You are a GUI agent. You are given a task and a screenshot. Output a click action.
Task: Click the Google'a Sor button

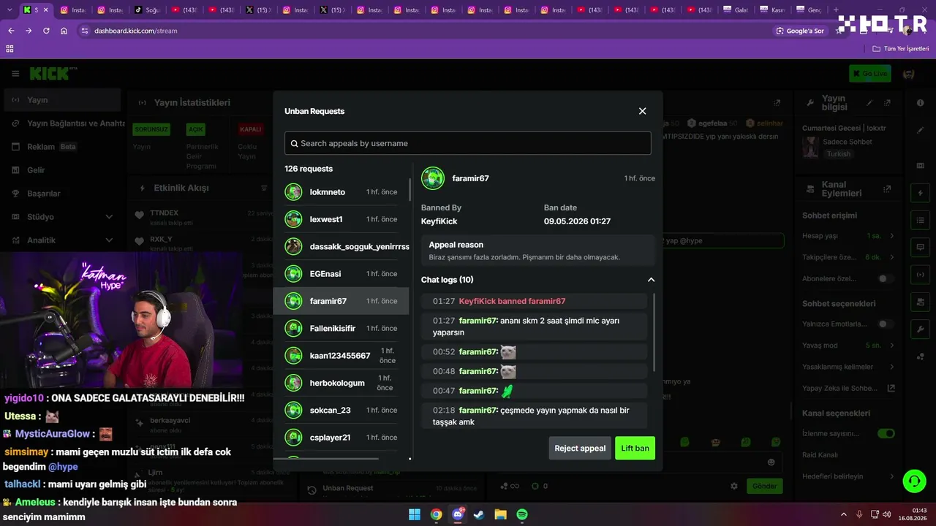(x=800, y=31)
